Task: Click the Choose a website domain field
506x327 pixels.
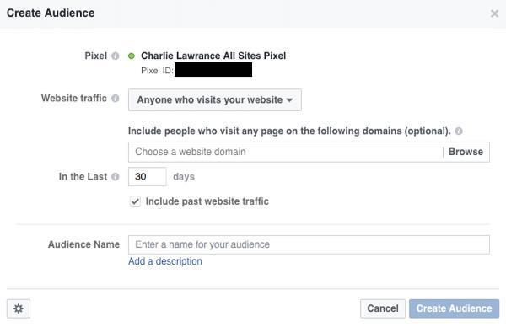Action: pos(286,152)
